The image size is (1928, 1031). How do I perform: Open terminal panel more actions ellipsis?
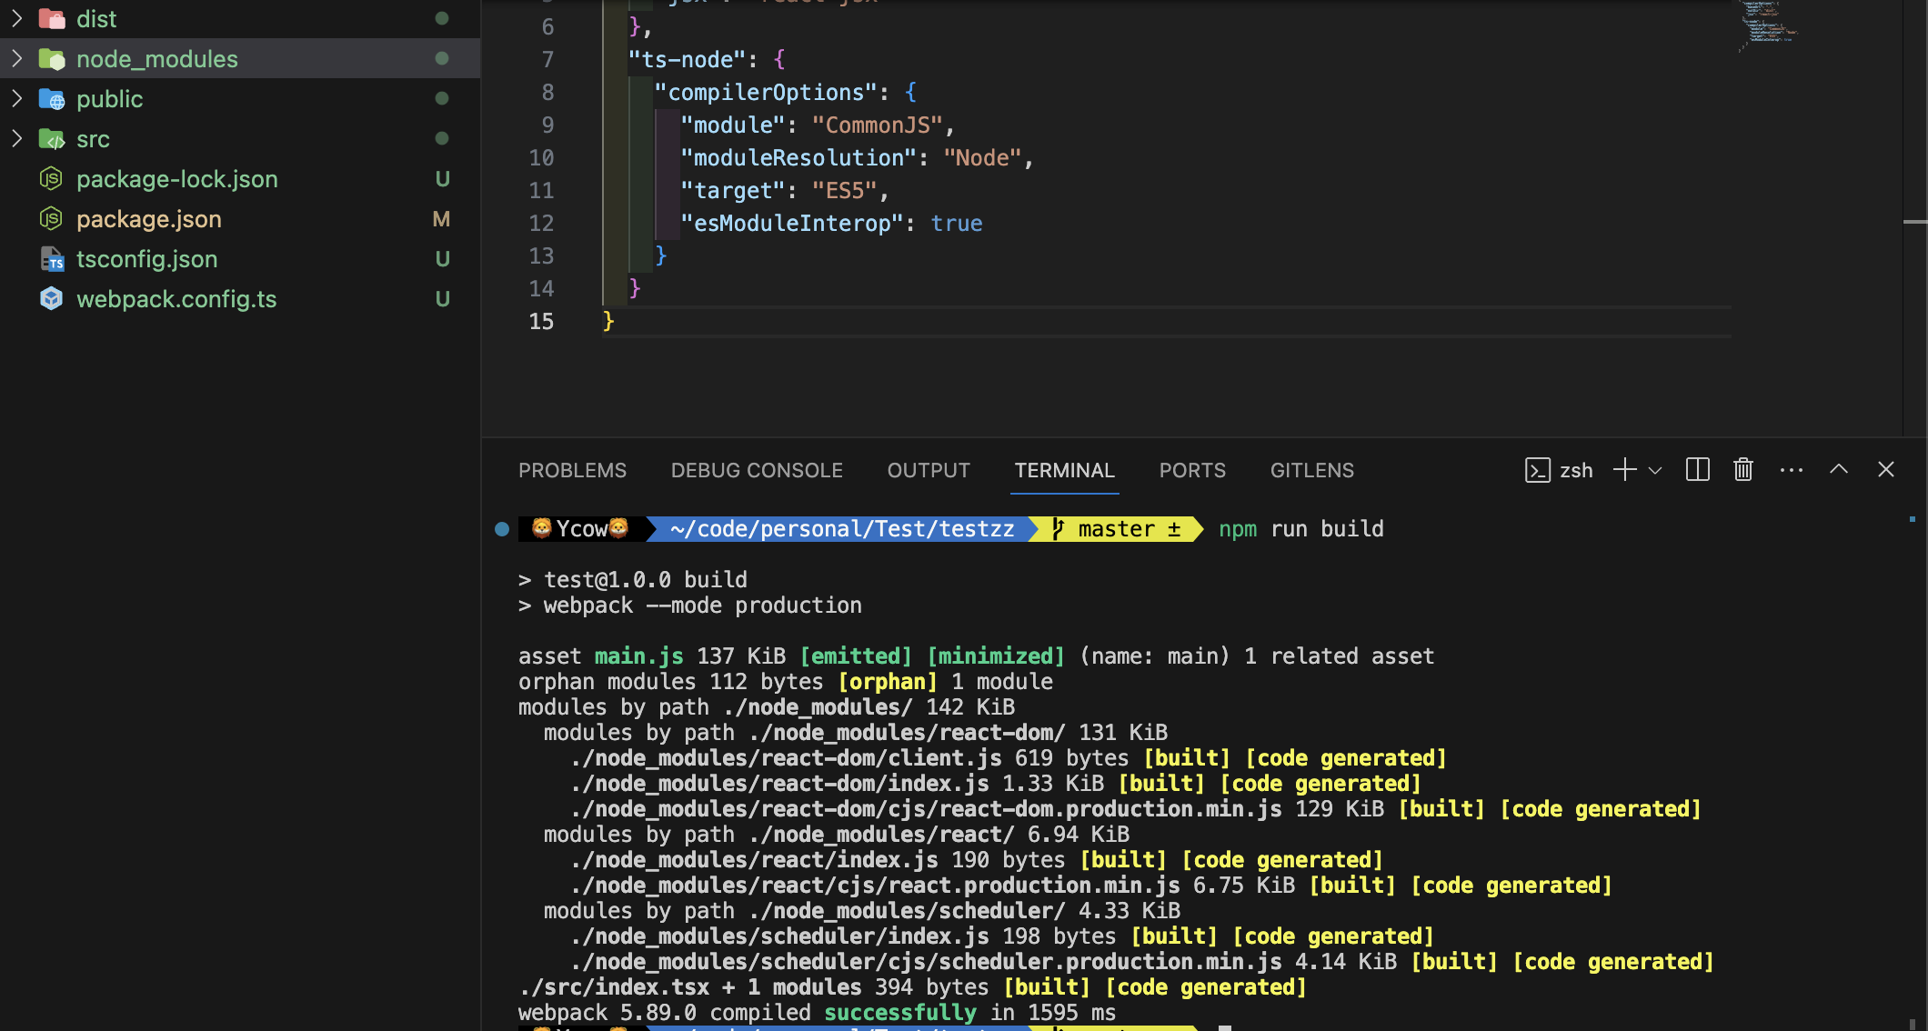tap(1791, 470)
